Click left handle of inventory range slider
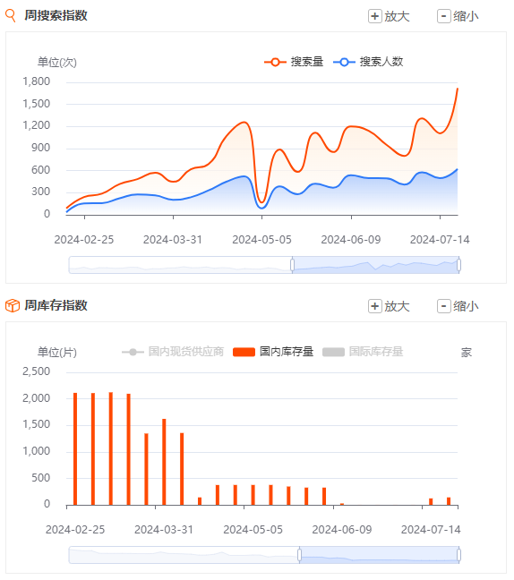 point(299,555)
